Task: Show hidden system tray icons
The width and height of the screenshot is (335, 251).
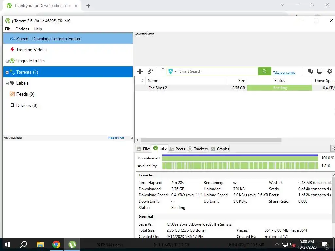Action: coord(277,244)
